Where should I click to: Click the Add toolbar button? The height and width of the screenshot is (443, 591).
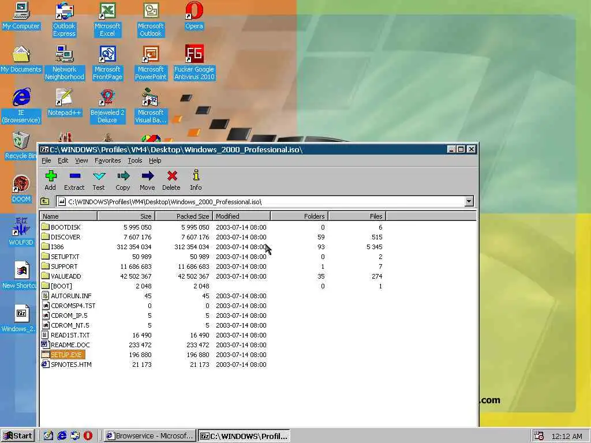click(51, 181)
